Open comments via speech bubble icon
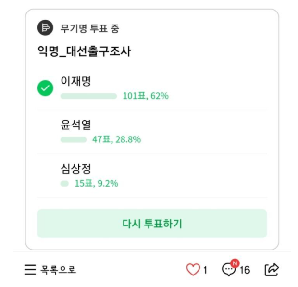 point(229,270)
